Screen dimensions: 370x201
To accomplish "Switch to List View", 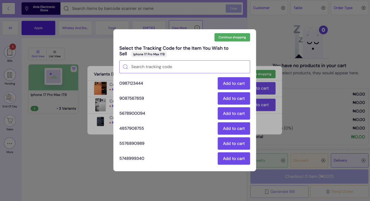I will point(55,54).
